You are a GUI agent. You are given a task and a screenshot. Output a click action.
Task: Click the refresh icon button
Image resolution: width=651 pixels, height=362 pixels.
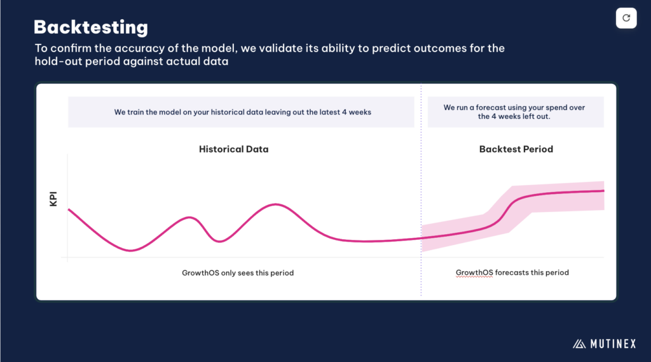tap(626, 18)
